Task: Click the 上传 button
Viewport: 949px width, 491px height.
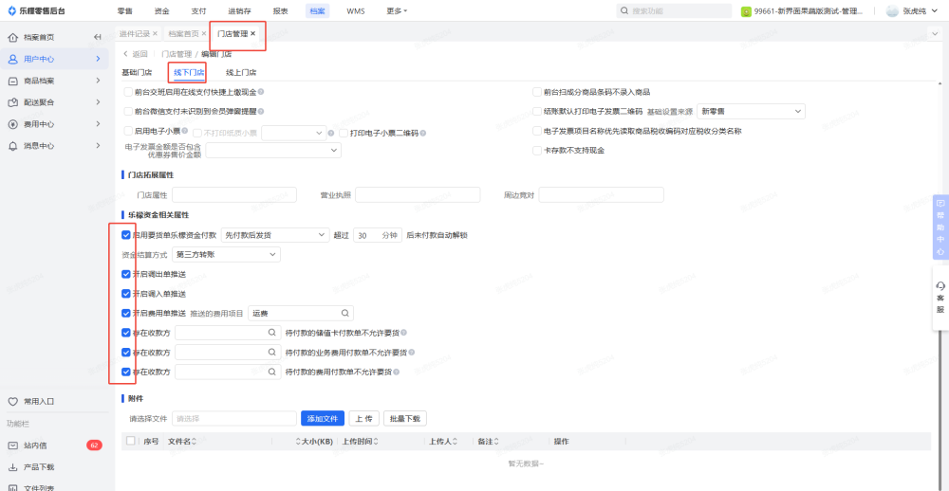Action: [363, 418]
